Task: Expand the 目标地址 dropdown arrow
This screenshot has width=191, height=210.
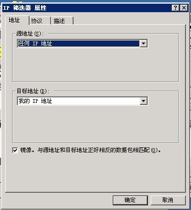Action: click(x=143, y=101)
